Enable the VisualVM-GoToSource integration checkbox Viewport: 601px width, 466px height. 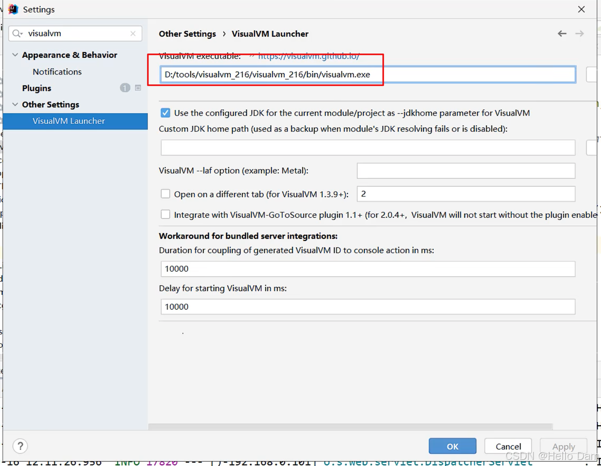click(x=165, y=214)
